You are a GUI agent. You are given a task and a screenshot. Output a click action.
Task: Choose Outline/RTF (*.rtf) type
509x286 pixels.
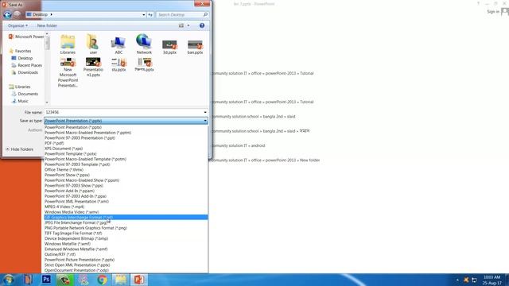[126, 254]
